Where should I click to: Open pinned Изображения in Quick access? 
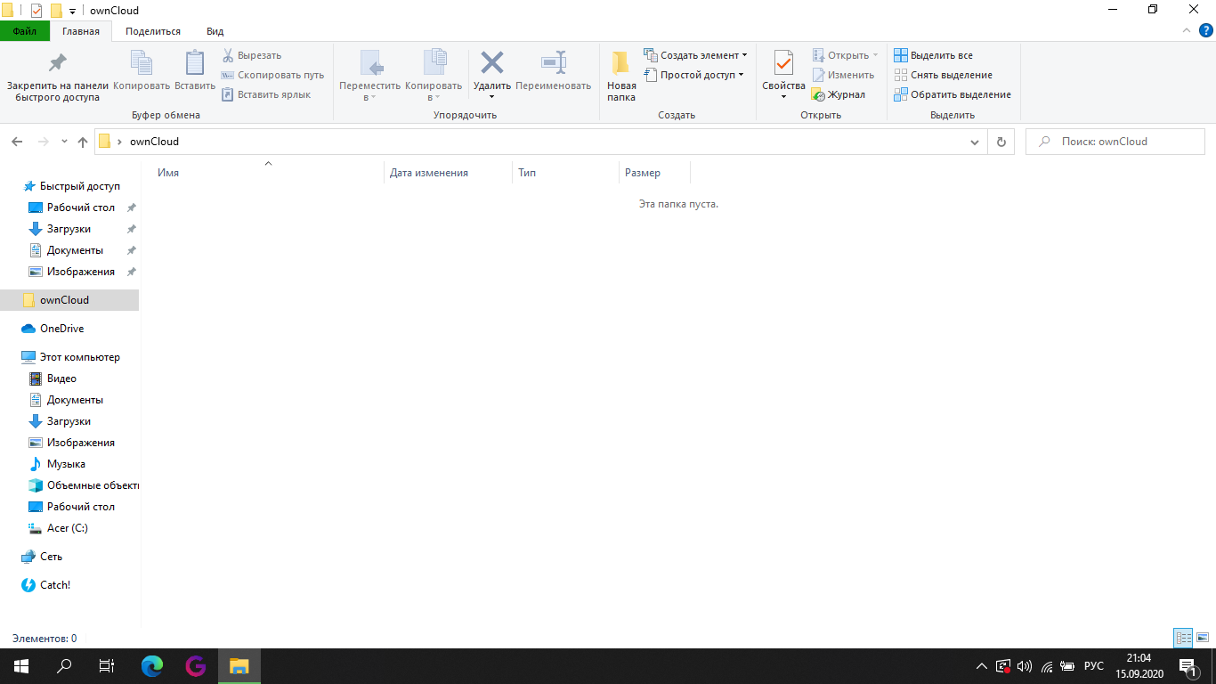pyautogui.click(x=80, y=272)
